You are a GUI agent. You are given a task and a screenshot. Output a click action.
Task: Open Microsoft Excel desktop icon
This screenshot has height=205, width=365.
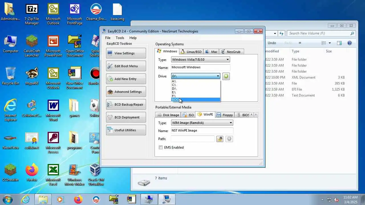tap(53, 175)
